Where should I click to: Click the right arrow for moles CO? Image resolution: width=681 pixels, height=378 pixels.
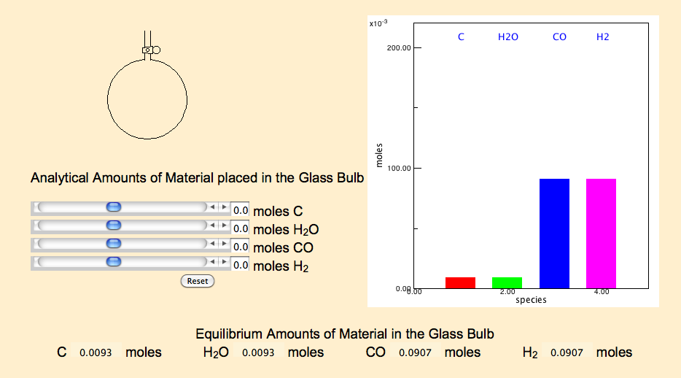pyautogui.click(x=224, y=244)
